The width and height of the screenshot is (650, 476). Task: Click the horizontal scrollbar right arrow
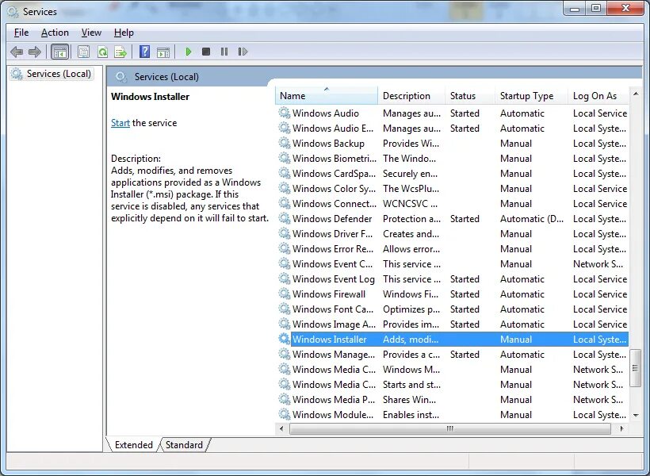click(621, 428)
